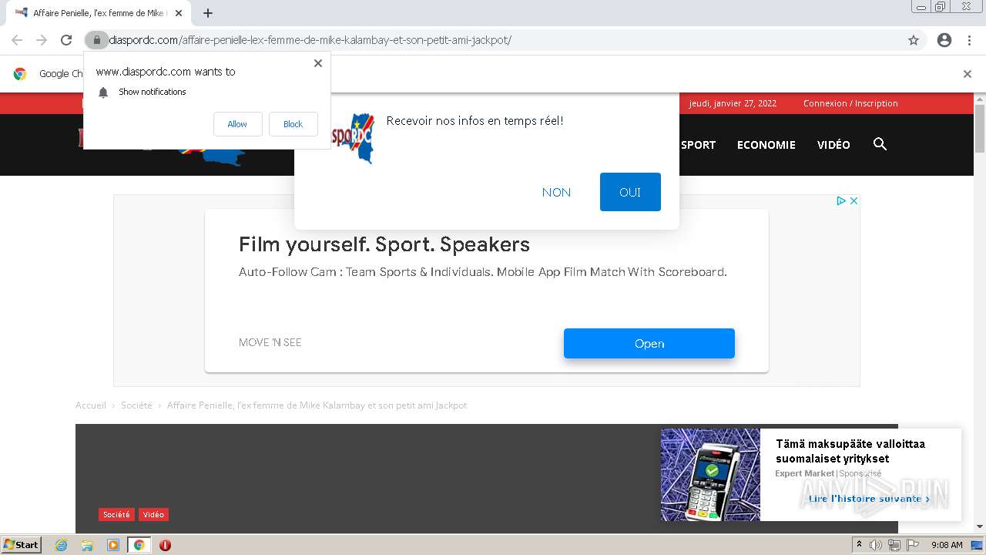Go to the Société breadcrumb

[x=136, y=405]
